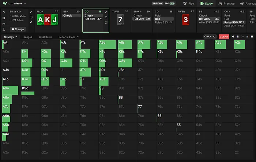The image size is (256, 162).
Task: Select the BB river Bet 40% action
Action: [x=209, y=19]
